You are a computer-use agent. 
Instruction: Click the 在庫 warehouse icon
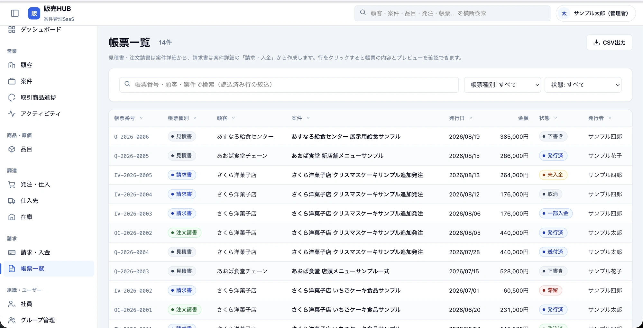(x=12, y=217)
